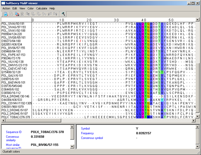Select sequence O90301/968-1079
201x155 pixels.
pos(12,107)
